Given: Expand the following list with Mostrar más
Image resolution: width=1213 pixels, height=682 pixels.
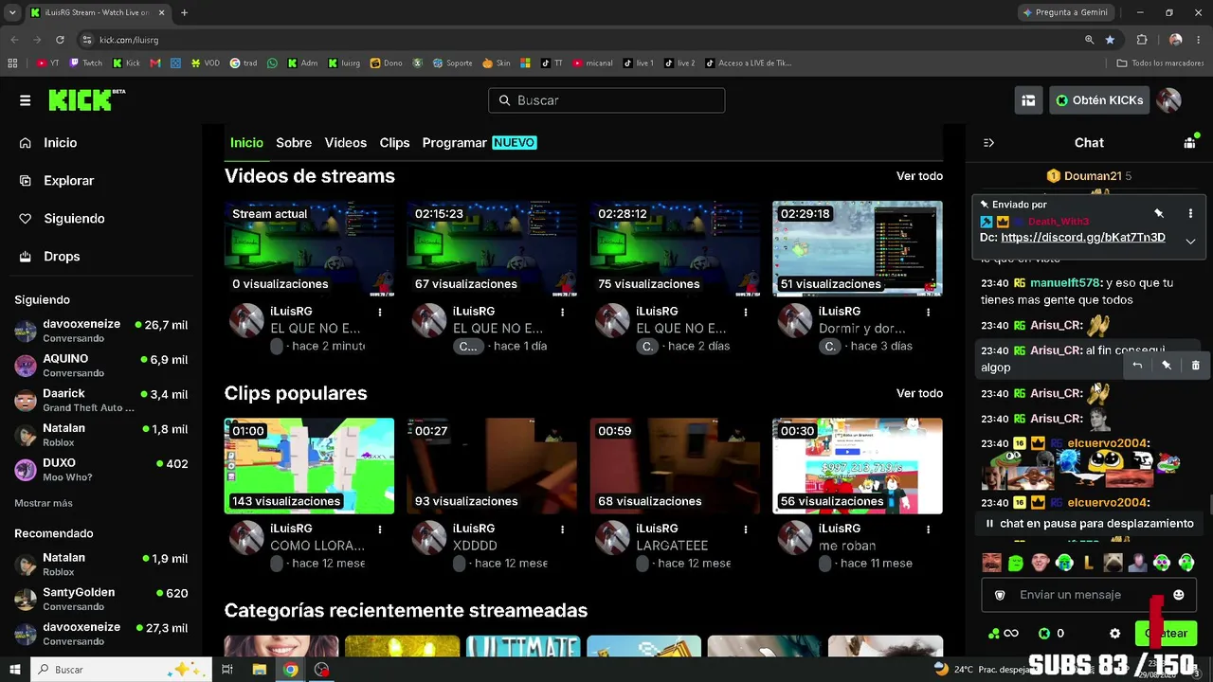Looking at the screenshot, I should (x=44, y=503).
